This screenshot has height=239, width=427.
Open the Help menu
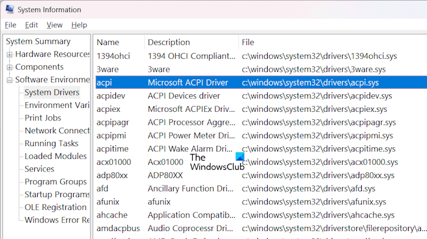coord(79,25)
